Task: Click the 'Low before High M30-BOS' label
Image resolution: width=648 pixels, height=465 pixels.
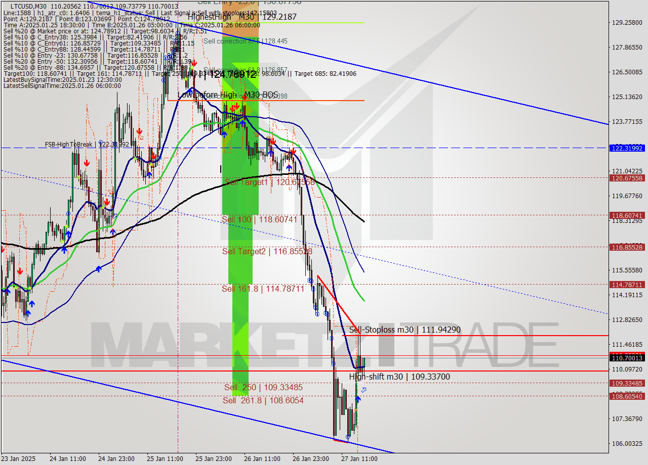Action: pos(227,95)
